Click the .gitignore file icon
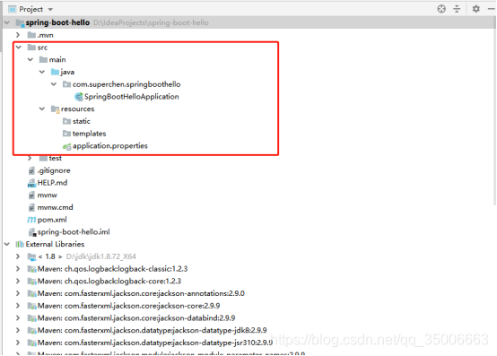 pos(31,170)
